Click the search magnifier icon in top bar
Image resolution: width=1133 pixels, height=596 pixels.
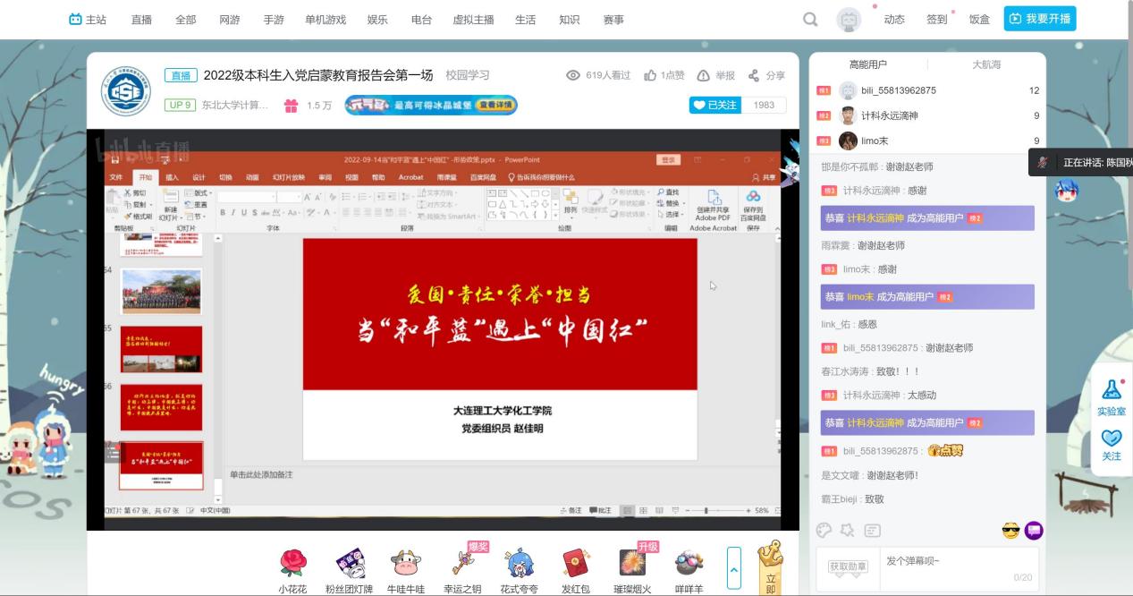(810, 20)
